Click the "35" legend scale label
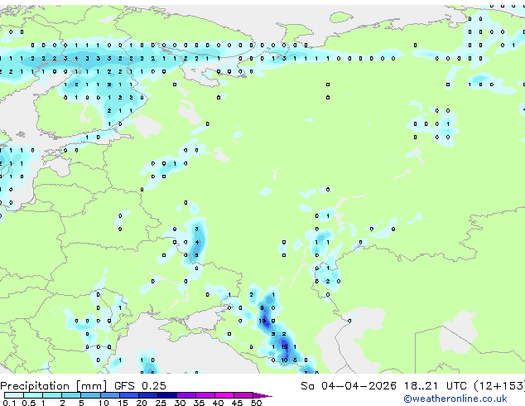Screen dimensions: 525x406 click(x=199, y=403)
